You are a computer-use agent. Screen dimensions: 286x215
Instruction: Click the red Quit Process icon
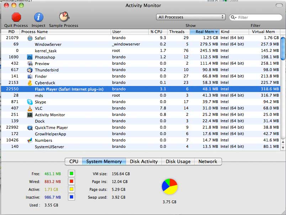pos(16,17)
